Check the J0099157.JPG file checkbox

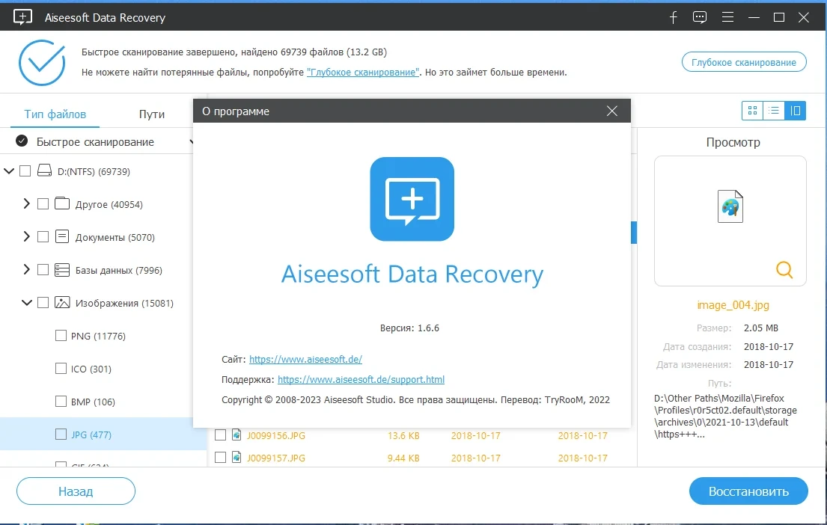point(221,457)
